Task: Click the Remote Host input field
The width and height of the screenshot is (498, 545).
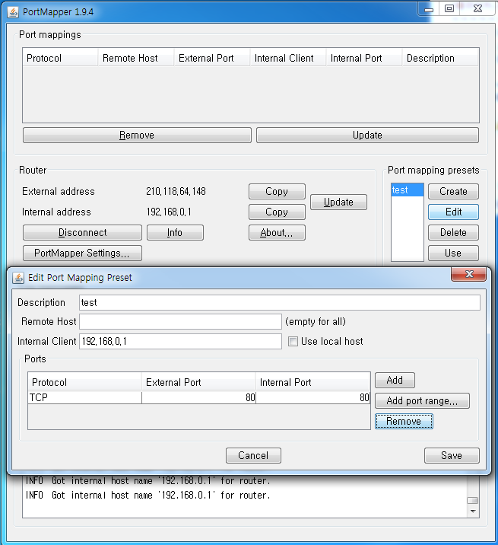Action: (x=180, y=321)
